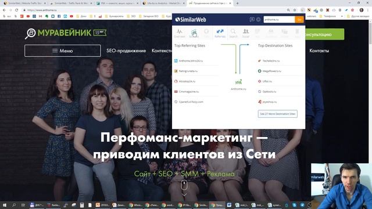Click the green консультацию button
Viewport: 372px width, 209px height.
coord(324,34)
